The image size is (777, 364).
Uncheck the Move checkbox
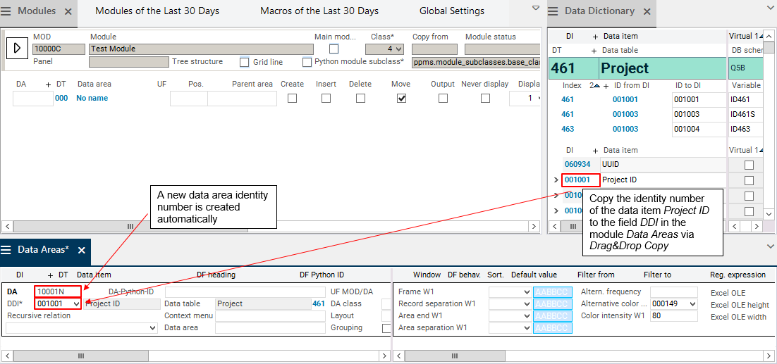(x=401, y=99)
